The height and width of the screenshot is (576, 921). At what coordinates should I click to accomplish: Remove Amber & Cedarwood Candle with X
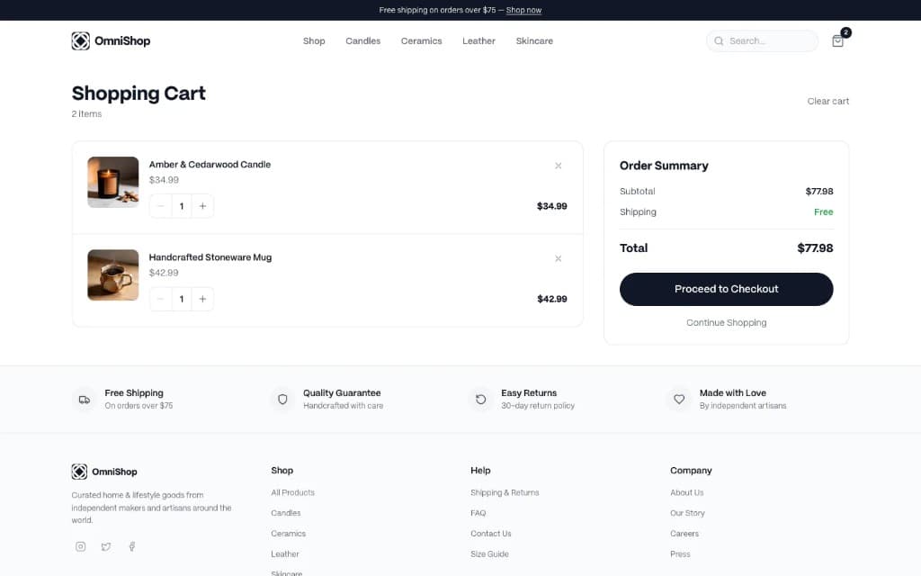[558, 166]
